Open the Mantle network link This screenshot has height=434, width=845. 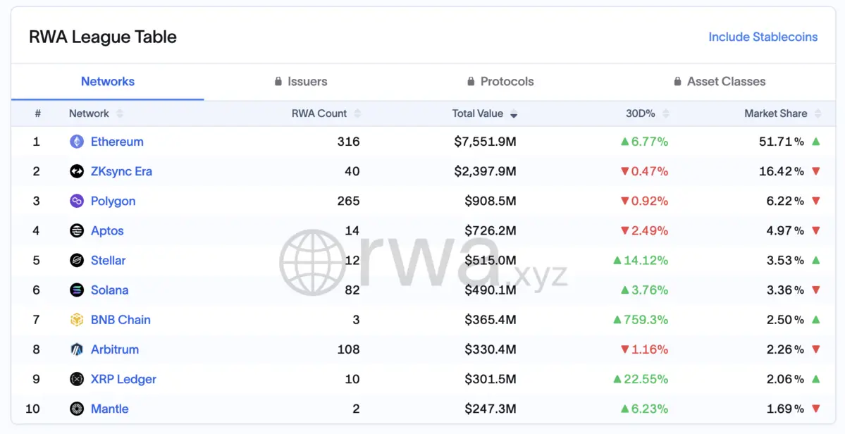pos(109,409)
